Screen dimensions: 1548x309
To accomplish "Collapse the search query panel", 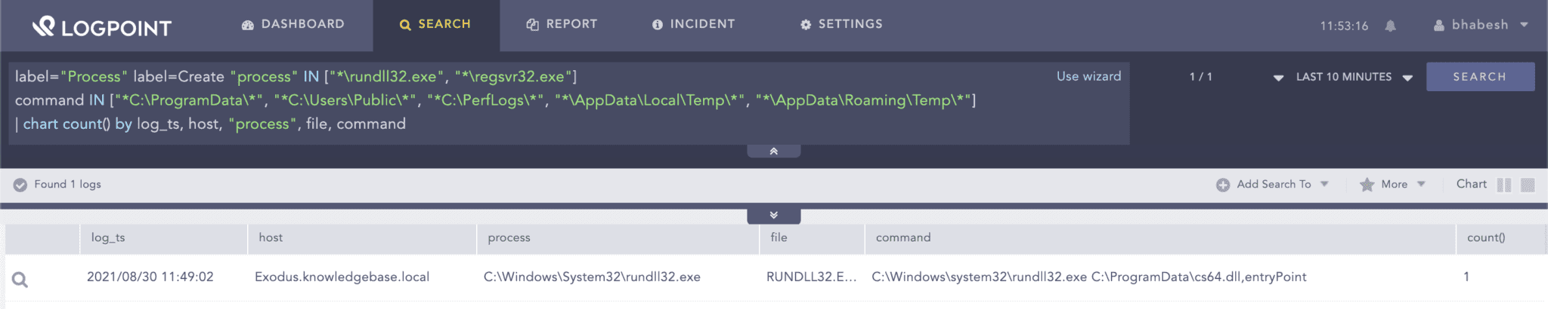I will (773, 151).
